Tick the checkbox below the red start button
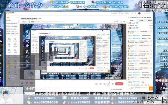 click(111, 89)
